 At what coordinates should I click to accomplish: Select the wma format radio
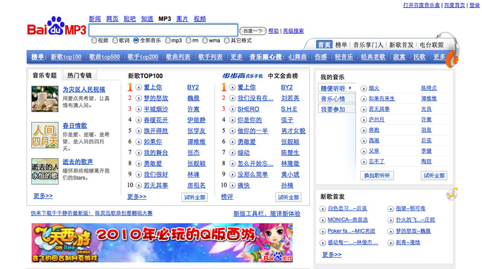(x=205, y=40)
